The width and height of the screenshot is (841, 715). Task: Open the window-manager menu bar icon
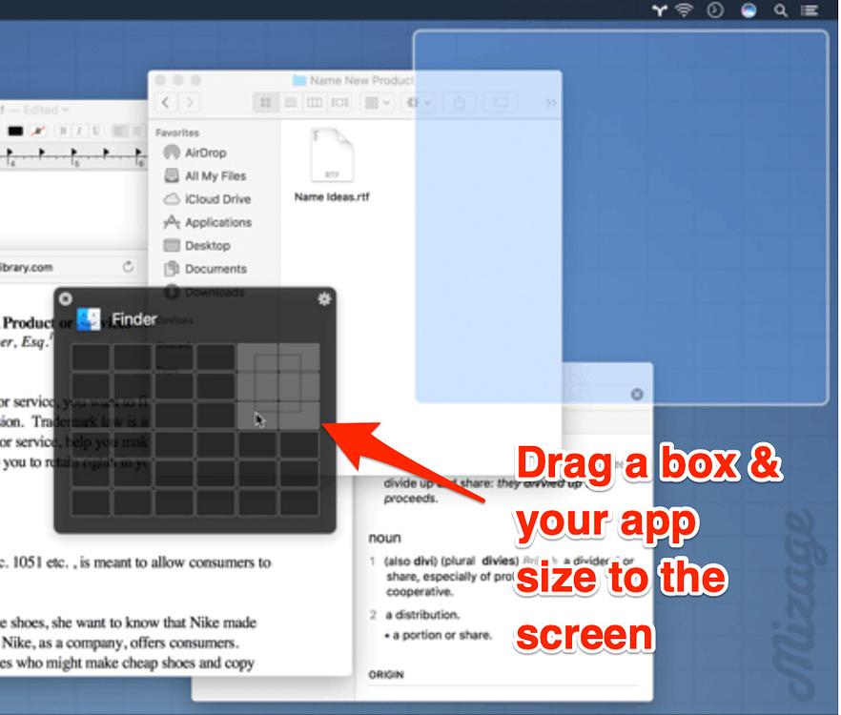click(x=659, y=10)
